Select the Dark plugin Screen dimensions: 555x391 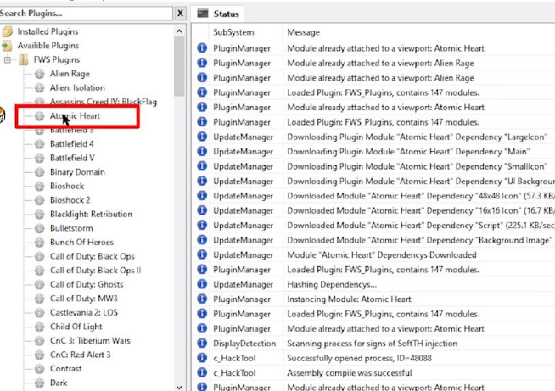click(59, 383)
